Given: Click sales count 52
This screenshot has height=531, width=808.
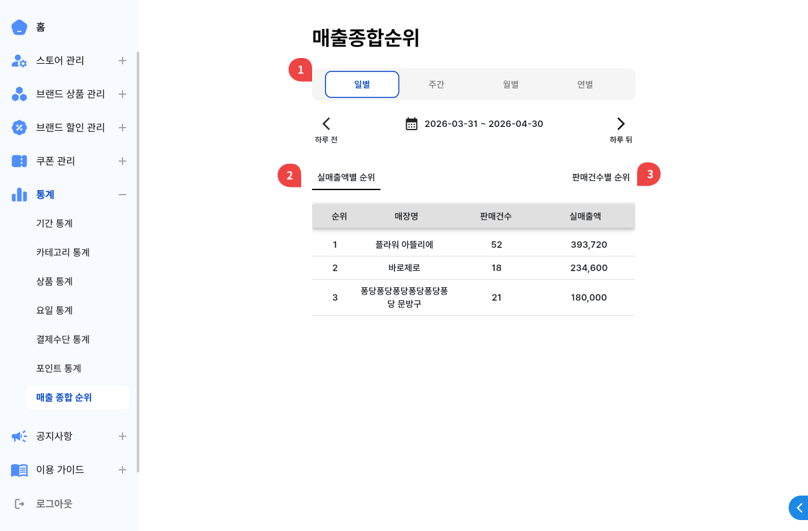Looking at the screenshot, I should click(x=497, y=245).
